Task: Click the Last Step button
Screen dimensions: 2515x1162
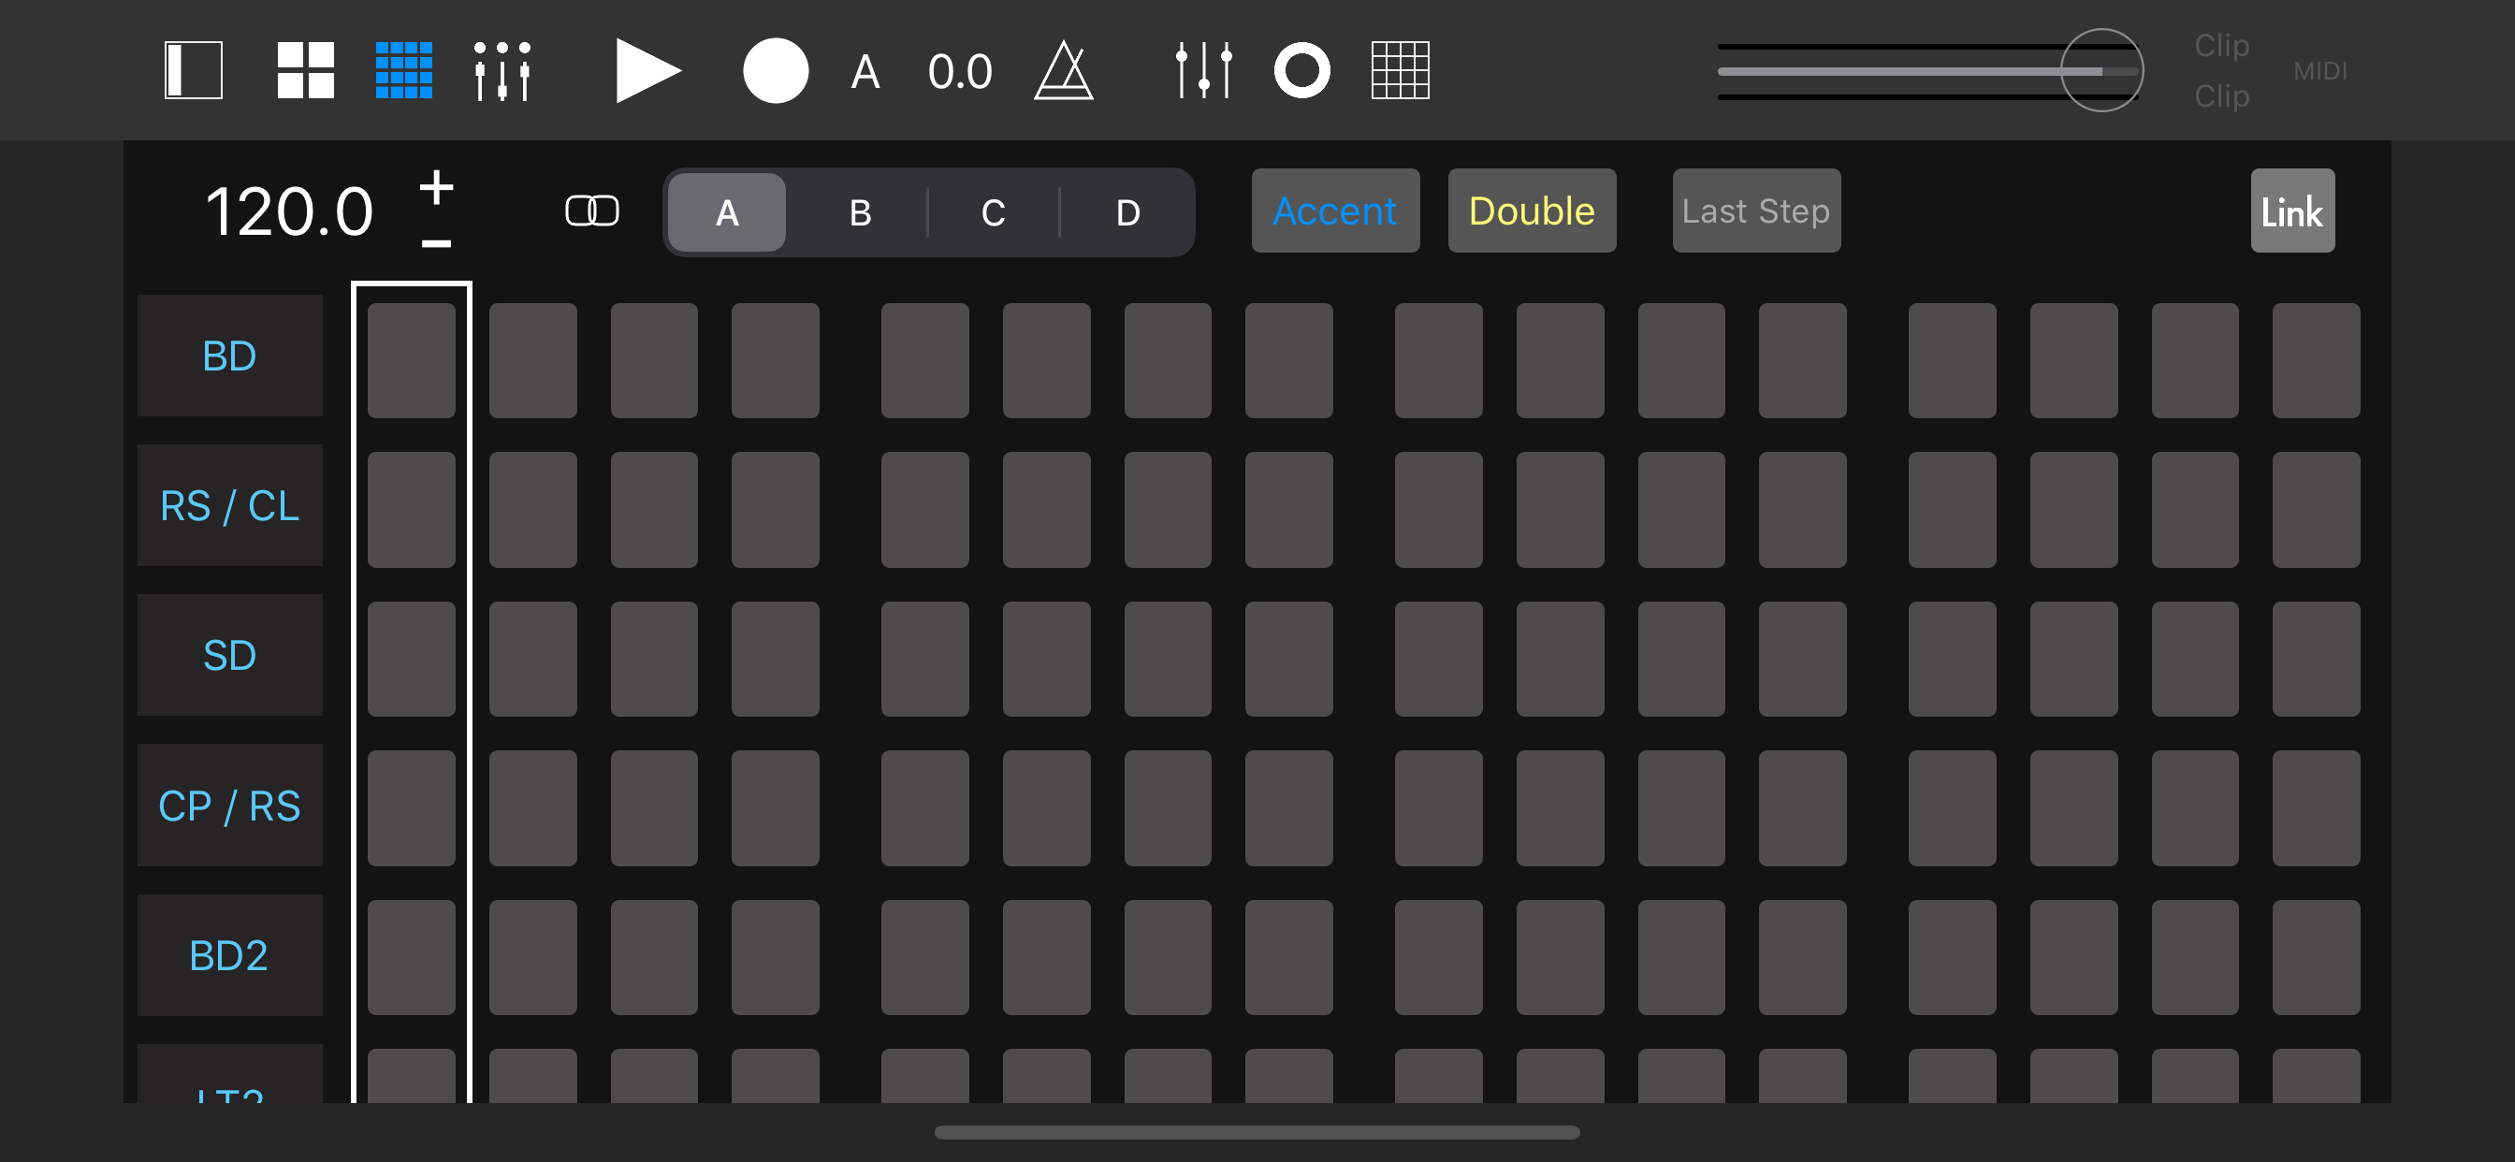Action: [1755, 211]
